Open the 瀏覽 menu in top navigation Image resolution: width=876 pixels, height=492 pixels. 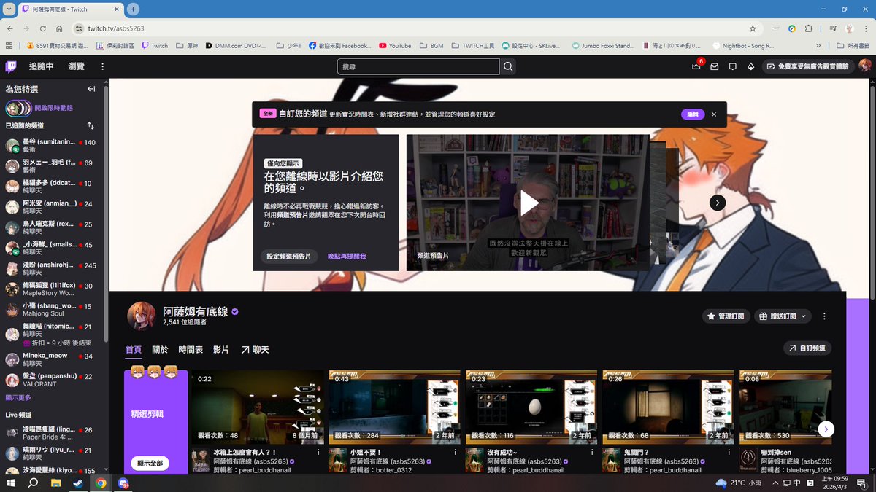tap(77, 65)
